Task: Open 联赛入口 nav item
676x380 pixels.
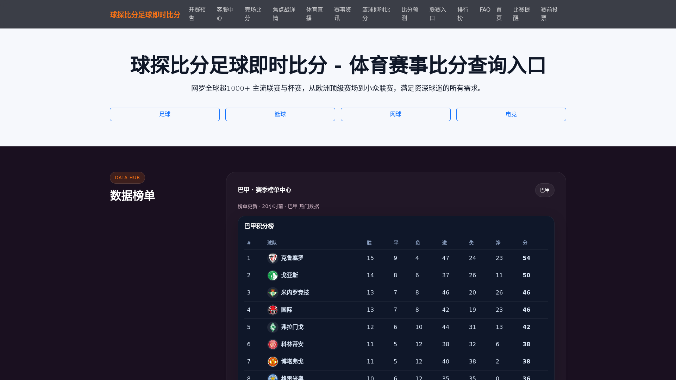Action: tap(438, 14)
